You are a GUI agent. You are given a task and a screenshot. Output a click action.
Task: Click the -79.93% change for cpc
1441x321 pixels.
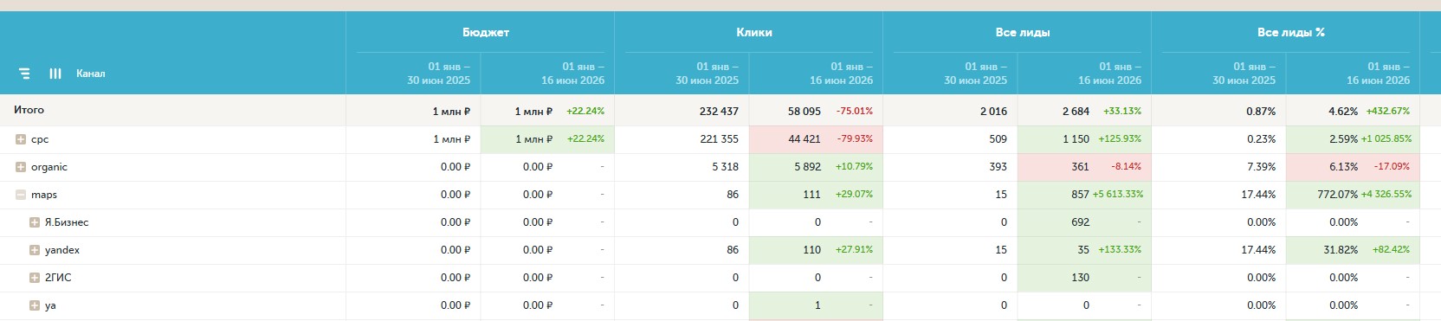tap(855, 139)
